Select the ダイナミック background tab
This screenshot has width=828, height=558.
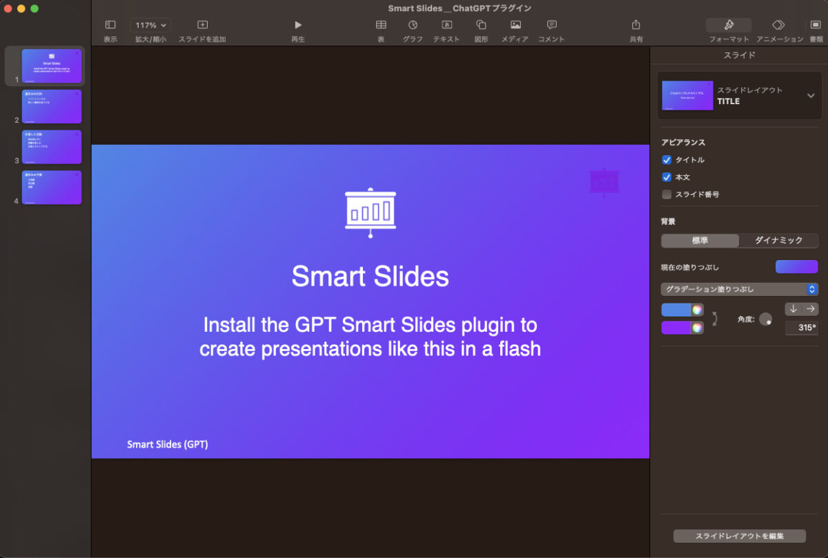coord(778,241)
